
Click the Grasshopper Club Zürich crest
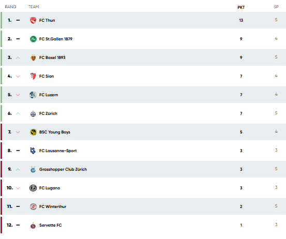33,170
